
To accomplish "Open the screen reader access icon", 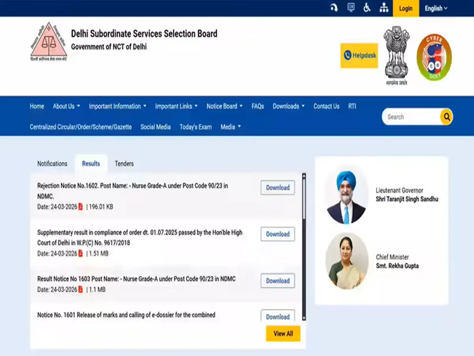I will click(351, 8).
